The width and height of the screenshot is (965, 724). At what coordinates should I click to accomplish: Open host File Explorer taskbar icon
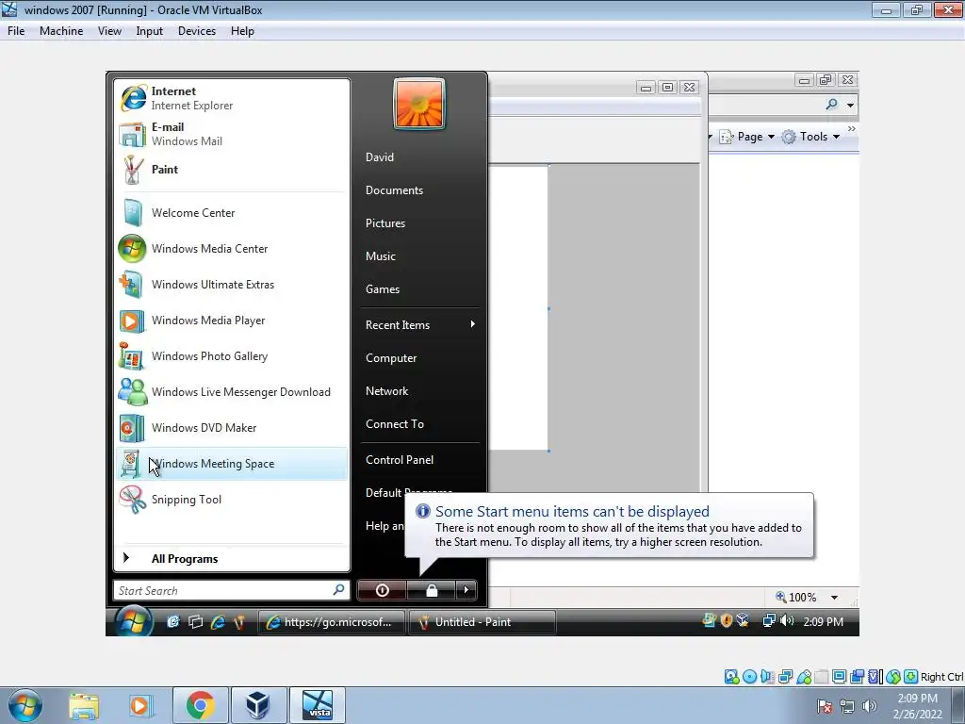click(84, 705)
